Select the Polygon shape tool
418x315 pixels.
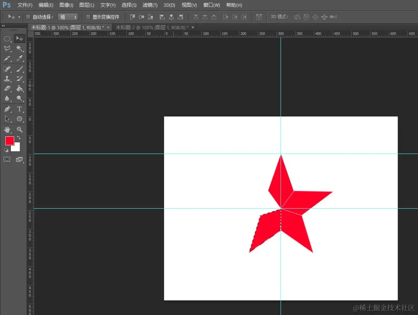tap(19, 119)
